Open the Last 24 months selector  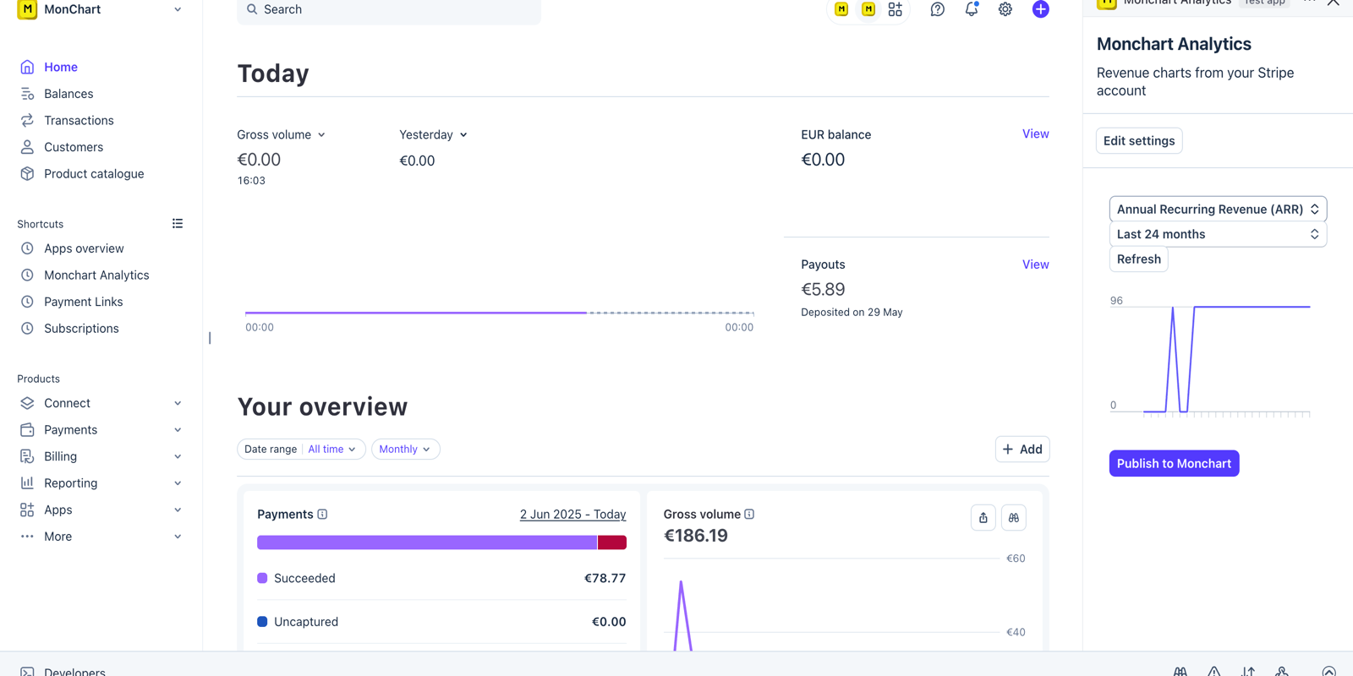pyautogui.click(x=1218, y=235)
